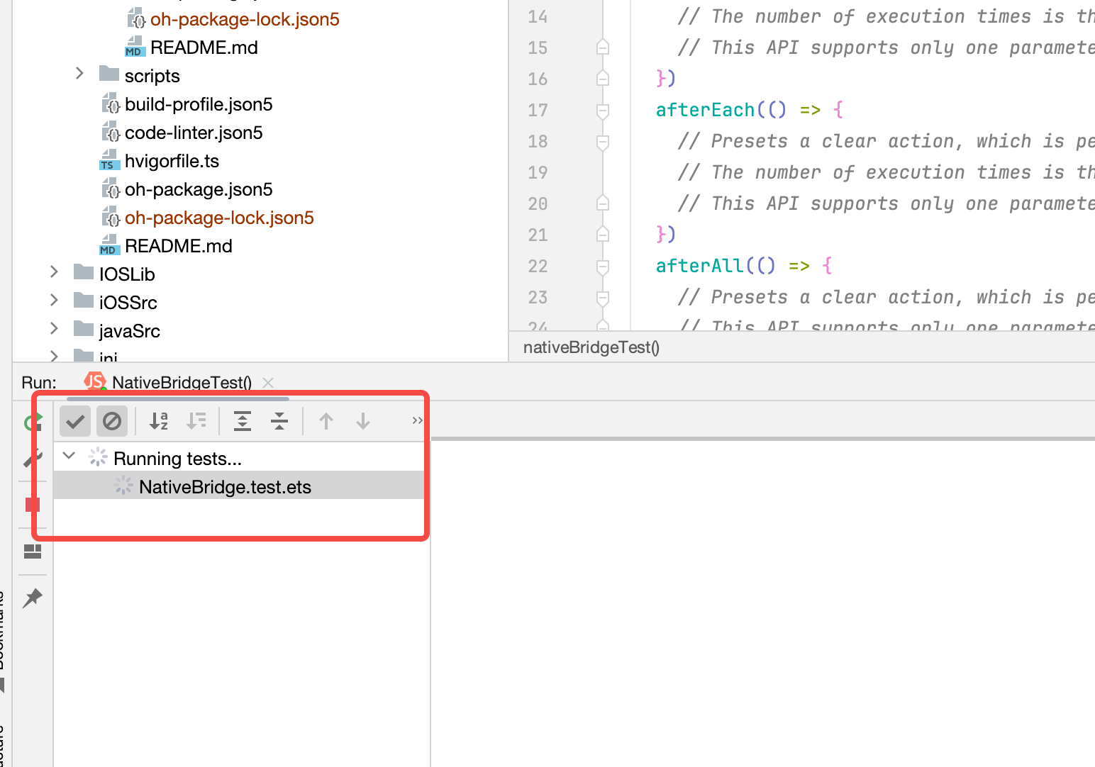1095x767 pixels.
Task: Open build-profile.json5 file
Action: pos(199,104)
